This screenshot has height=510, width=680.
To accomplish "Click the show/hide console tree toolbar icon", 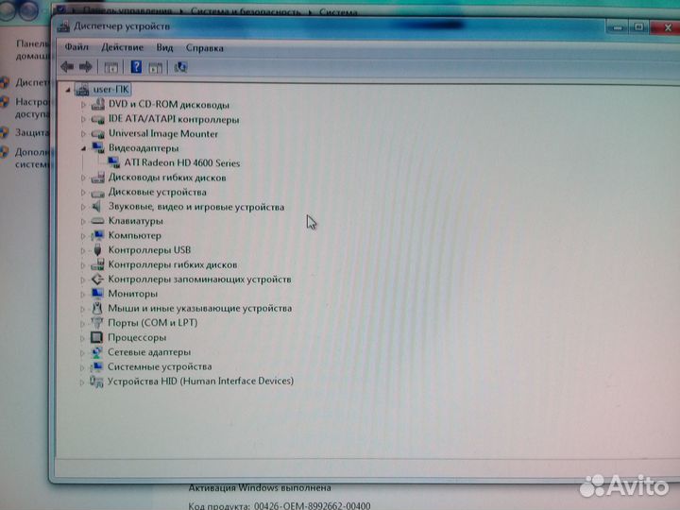I will [110, 67].
